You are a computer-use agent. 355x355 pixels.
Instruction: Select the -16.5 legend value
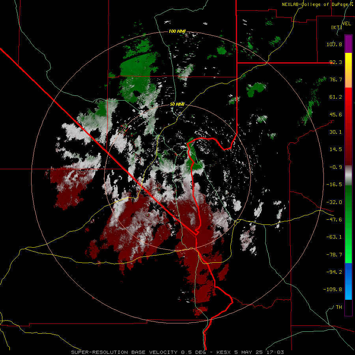[334, 185]
